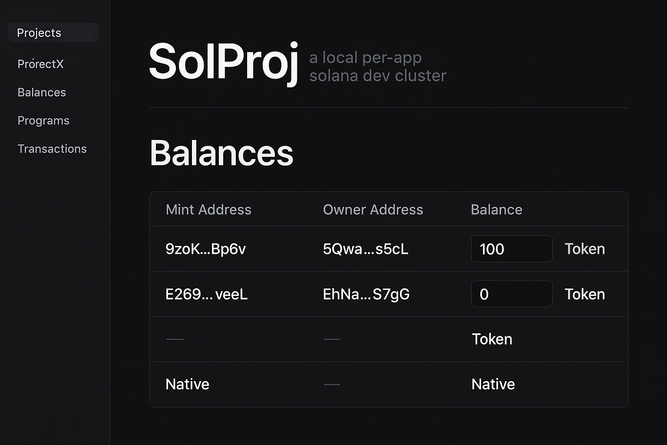
Task: Select owner address EhNa...S7gG
Action: pyautogui.click(x=366, y=294)
